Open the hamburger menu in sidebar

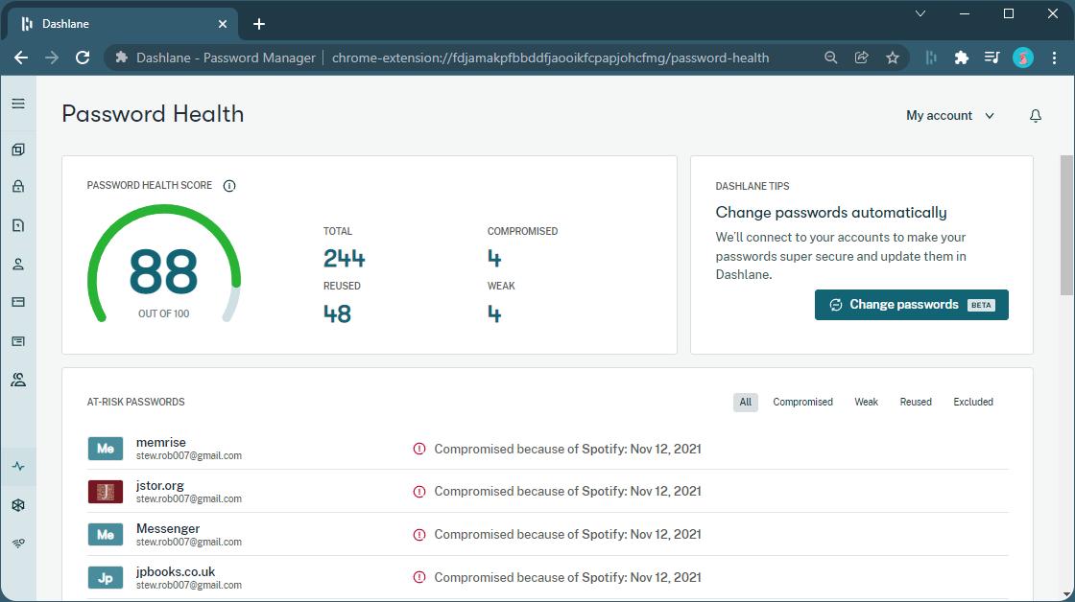(18, 104)
